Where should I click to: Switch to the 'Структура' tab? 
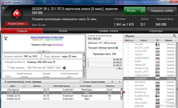pyautogui.click(x=156, y=31)
